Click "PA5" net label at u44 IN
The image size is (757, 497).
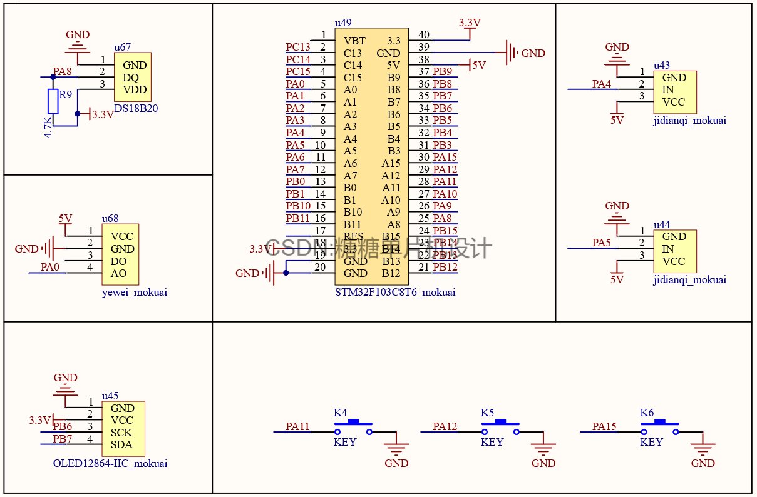(x=602, y=243)
